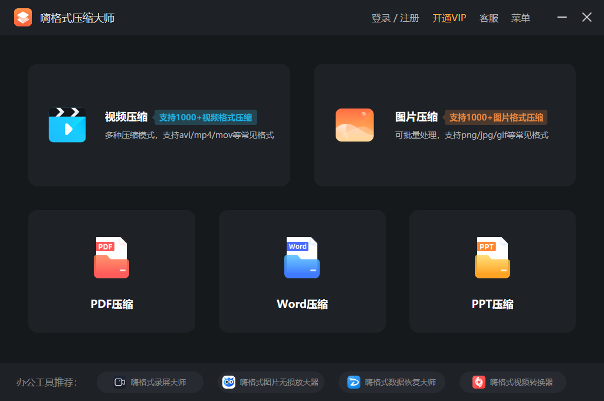The width and height of the screenshot is (604, 401).
Task: Click the 支持1000+视频格式压缩 badge
Action: tap(206, 117)
